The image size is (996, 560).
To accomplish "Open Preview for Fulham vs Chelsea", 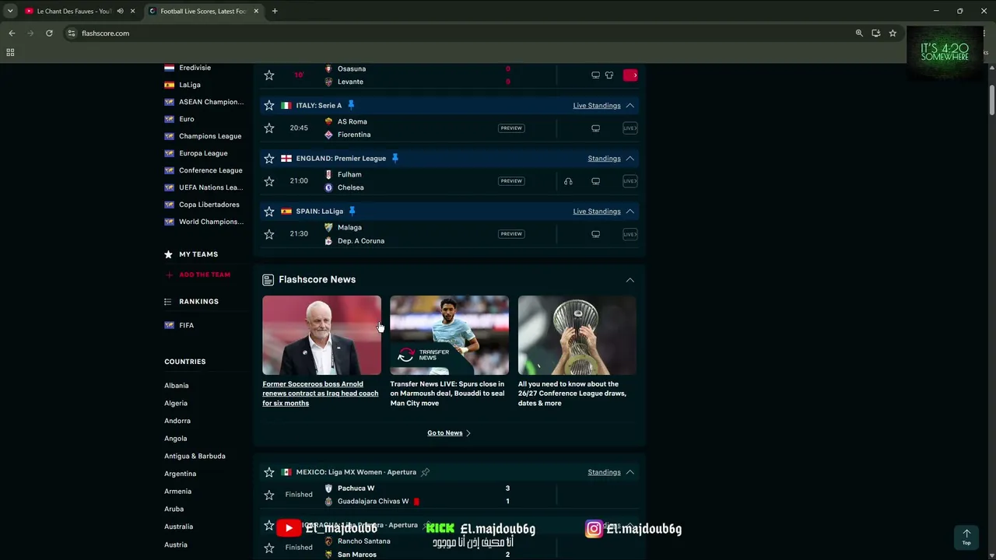I will pos(511,181).
